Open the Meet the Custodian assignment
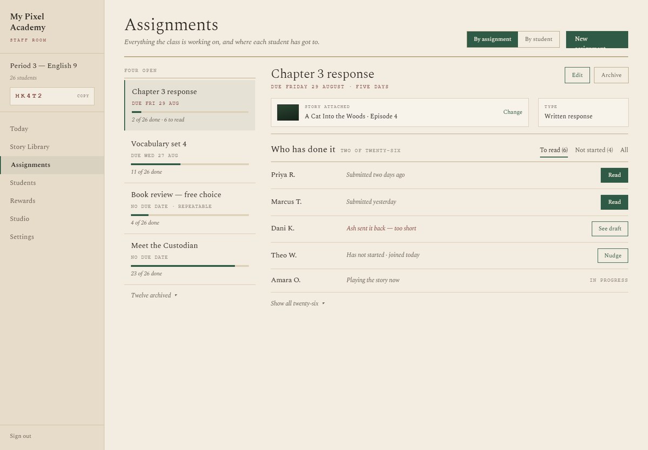This screenshot has width=648, height=450. (190, 259)
